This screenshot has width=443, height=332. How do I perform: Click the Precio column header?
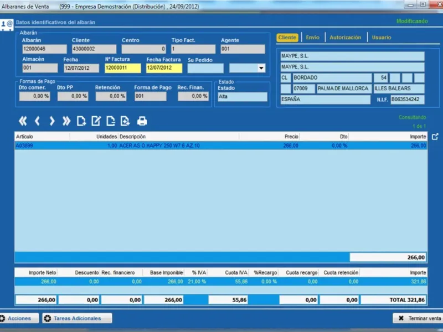tap(269, 137)
